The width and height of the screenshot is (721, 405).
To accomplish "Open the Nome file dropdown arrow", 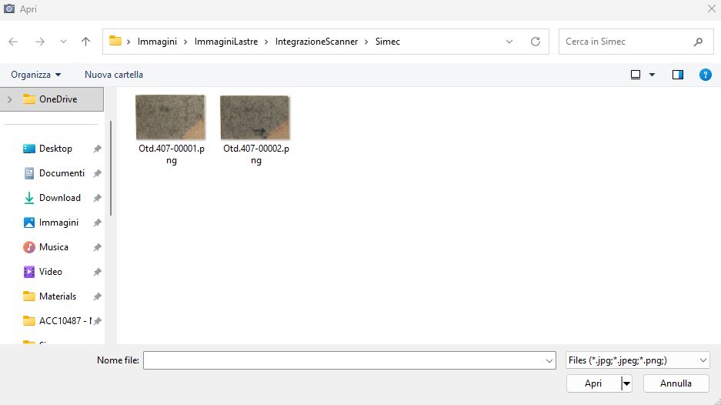I will tap(549, 361).
